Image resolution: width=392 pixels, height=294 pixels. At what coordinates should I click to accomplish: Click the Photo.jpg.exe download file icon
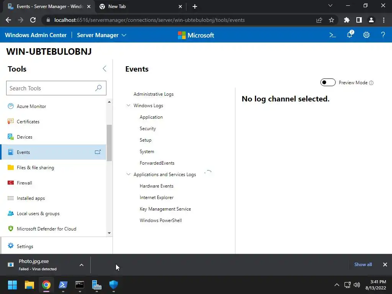(11, 265)
